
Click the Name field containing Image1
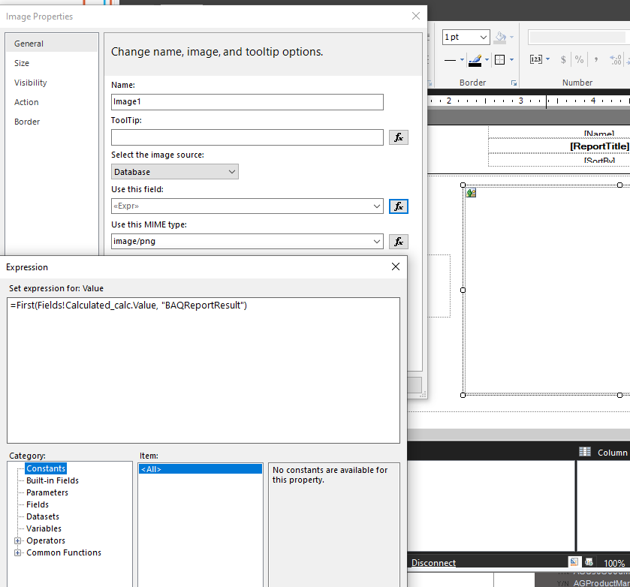point(247,102)
